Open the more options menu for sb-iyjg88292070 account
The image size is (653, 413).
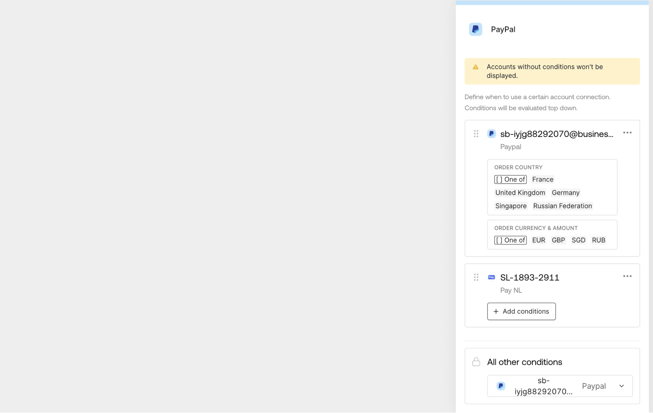(627, 133)
